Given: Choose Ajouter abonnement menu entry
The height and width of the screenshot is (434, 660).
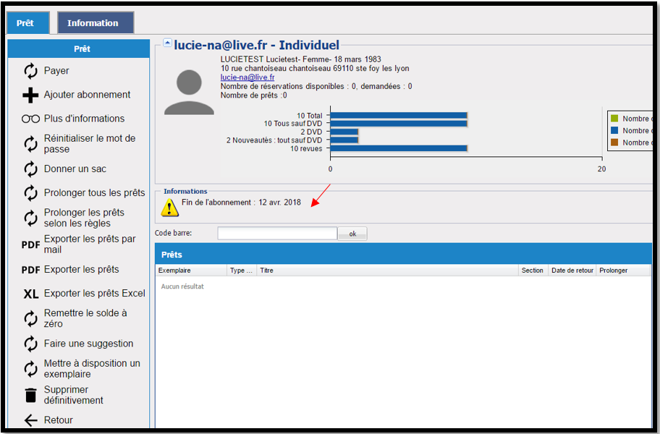Looking at the screenshot, I should tap(87, 95).
